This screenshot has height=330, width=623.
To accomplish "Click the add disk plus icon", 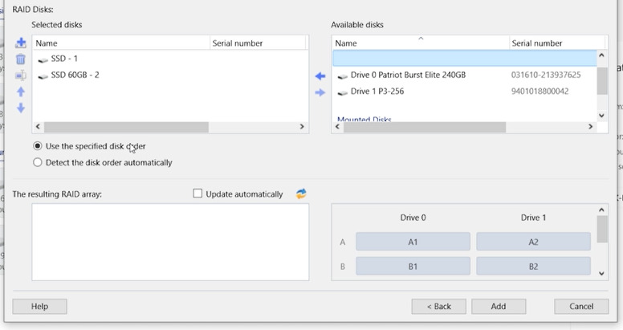I will [21, 43].
